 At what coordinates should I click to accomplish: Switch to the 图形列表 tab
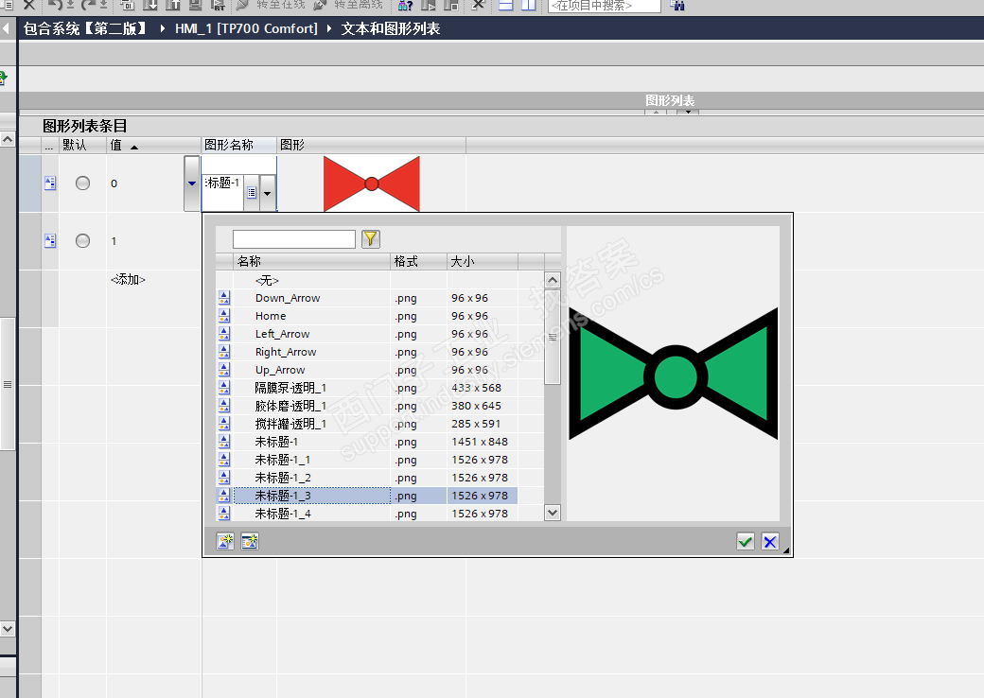point(670,100)
